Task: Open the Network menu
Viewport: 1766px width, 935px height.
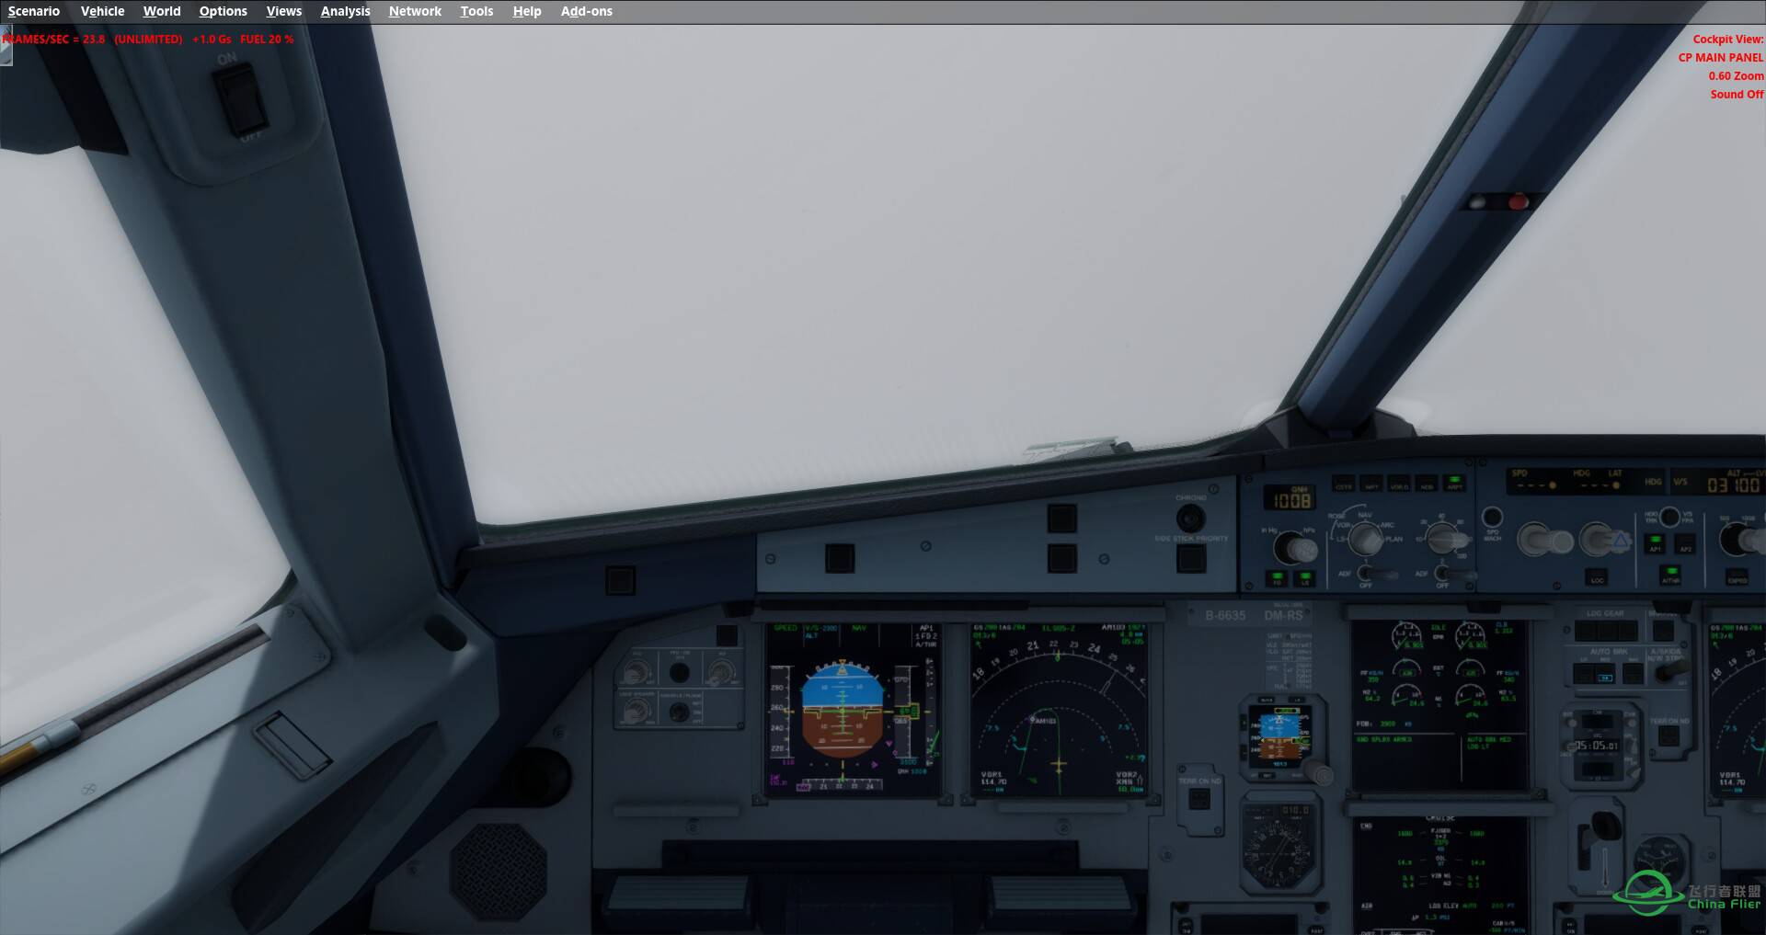Action: tap(415, 11)
